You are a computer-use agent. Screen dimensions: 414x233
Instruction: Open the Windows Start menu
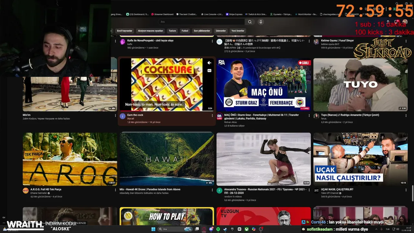click(153, 229)
